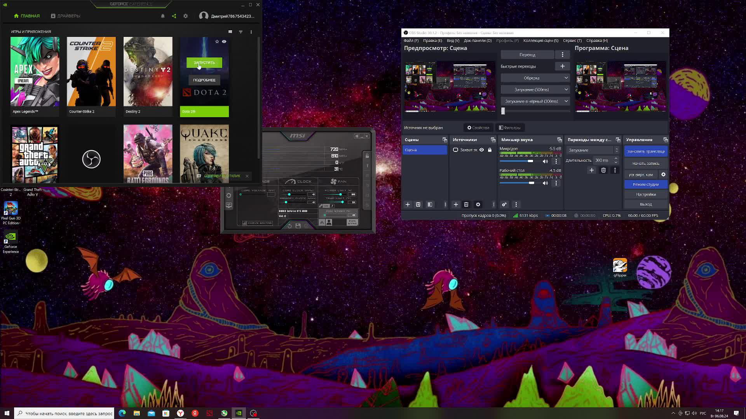The image size is (746, 419).
Task: Unlock the Захват эк source lock icon
Action: tap(490, 150)
